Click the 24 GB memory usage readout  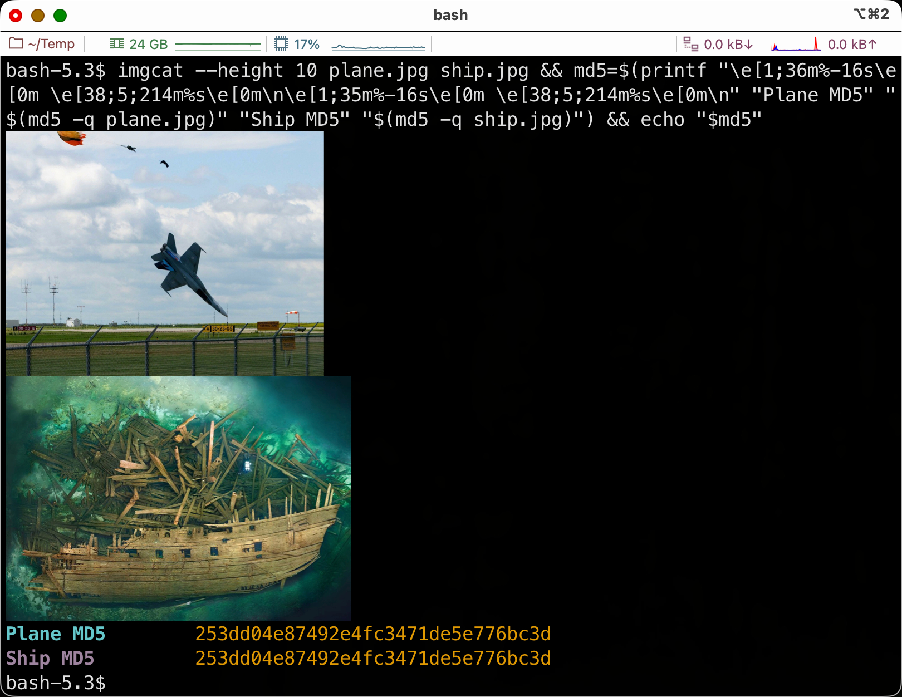point(148,44)
